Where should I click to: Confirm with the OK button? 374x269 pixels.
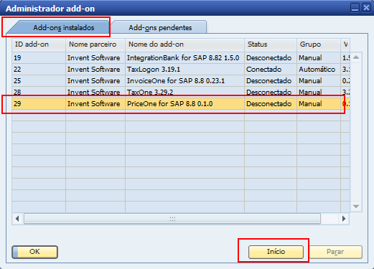[x=34, y=252]
